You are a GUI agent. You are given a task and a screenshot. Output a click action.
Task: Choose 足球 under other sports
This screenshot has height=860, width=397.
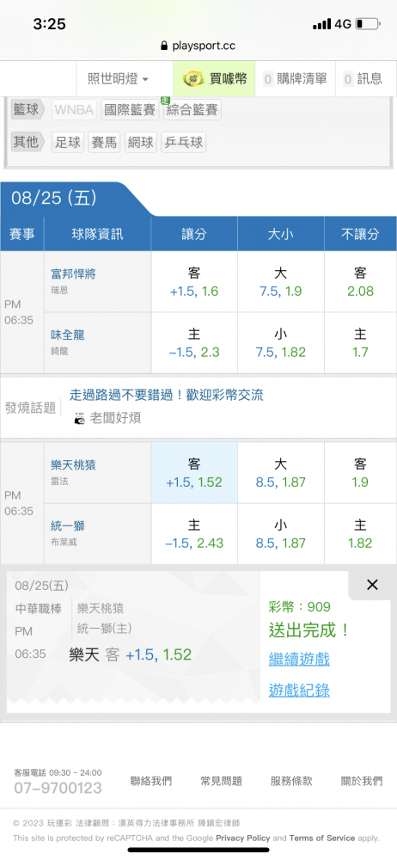67,143
